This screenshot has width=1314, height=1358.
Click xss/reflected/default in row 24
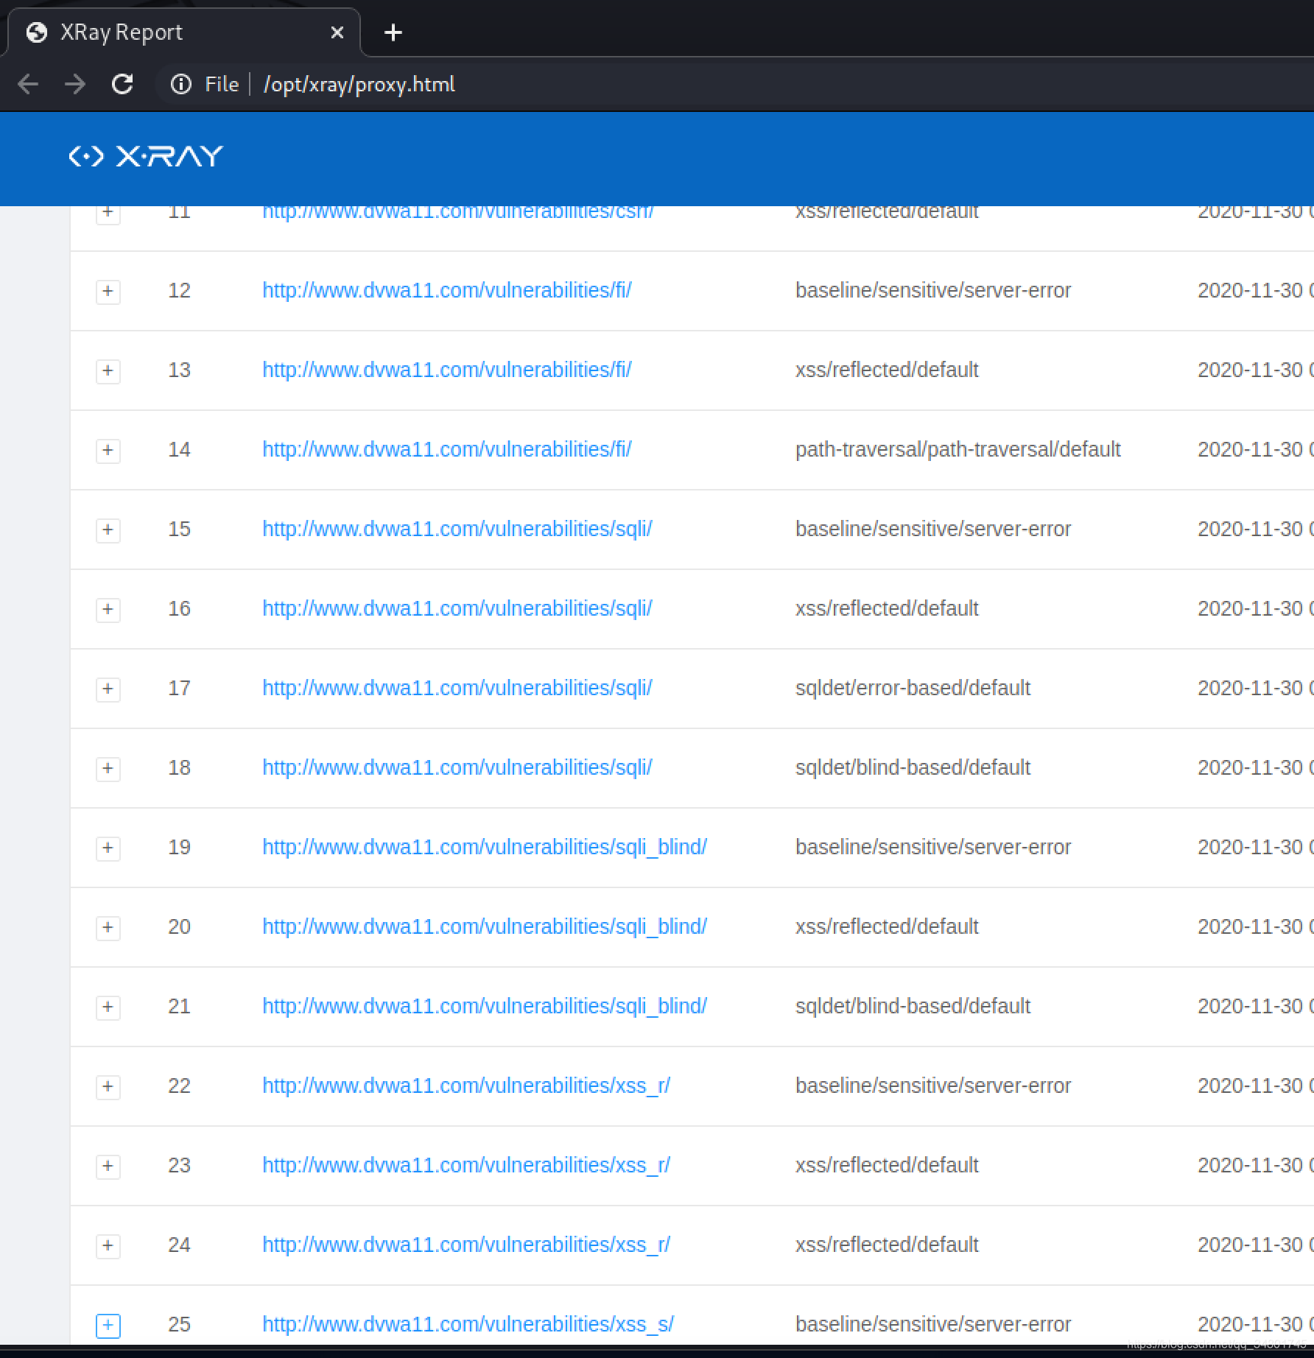click(887, 1245)
